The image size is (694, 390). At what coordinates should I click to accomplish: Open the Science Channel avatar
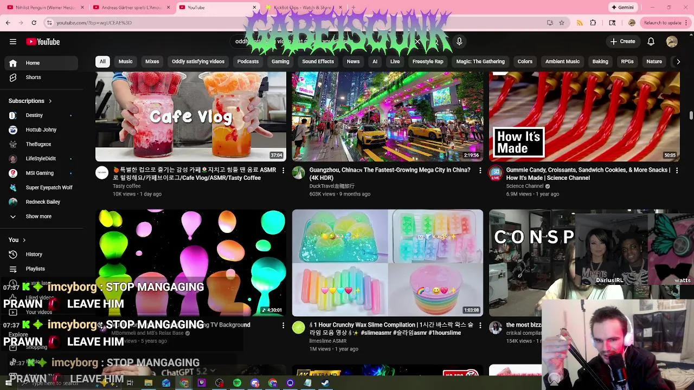click(x=496, y=173)
